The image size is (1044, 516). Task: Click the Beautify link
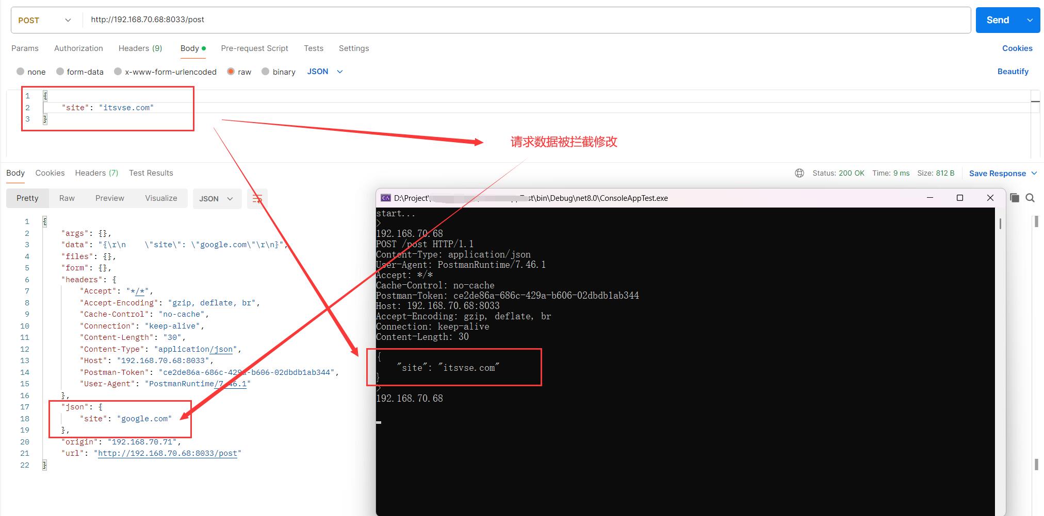pos(1013,72)
